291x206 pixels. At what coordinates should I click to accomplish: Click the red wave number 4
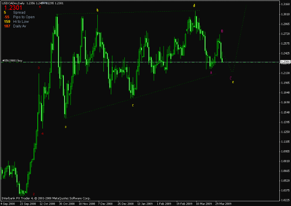42,133
